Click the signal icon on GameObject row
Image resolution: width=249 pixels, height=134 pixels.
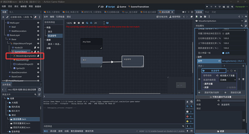[x=32, y=52]
